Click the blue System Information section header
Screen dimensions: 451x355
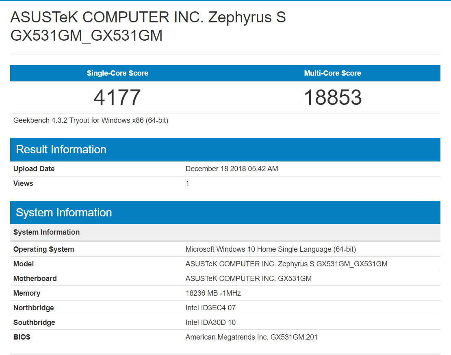coord(225,213)
